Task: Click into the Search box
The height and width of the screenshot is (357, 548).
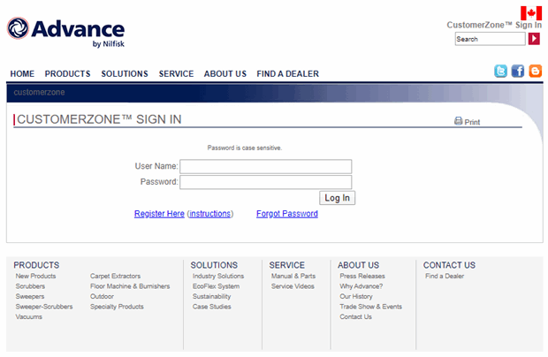Action: [490, 39]
